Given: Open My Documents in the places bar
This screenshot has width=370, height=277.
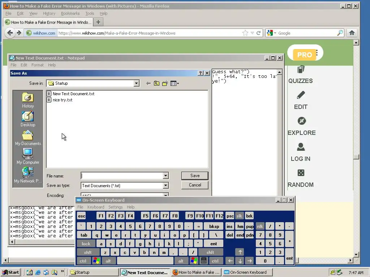Looking at the screenshot, I should (28, 138).
